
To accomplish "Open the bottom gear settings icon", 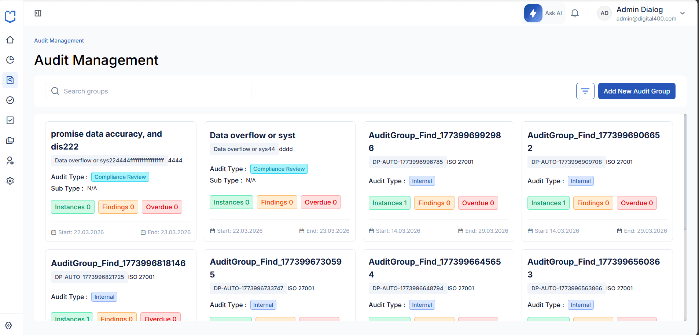I will pos(8,325).
